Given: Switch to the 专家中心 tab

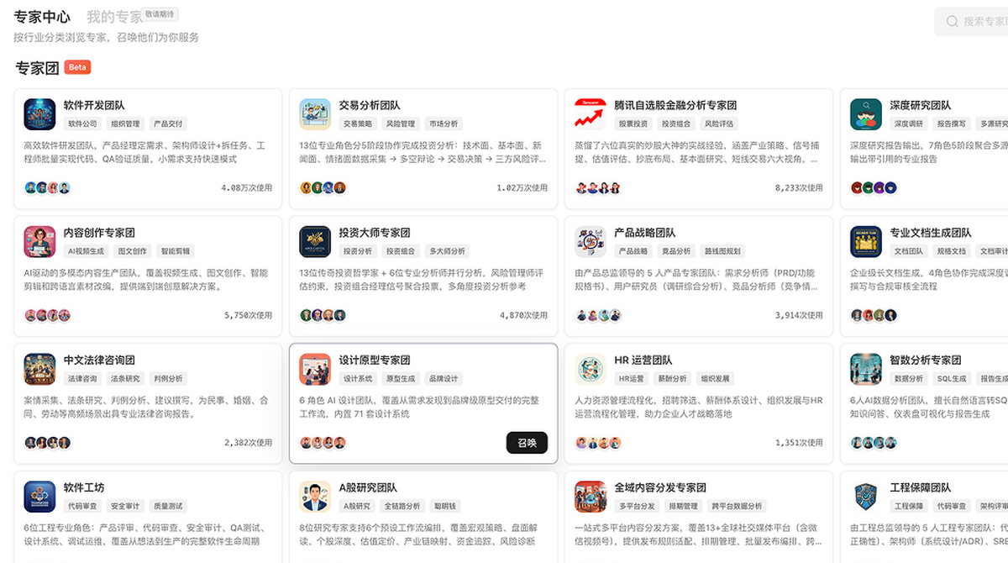Looking at the screenshot, I should (43, 17).
